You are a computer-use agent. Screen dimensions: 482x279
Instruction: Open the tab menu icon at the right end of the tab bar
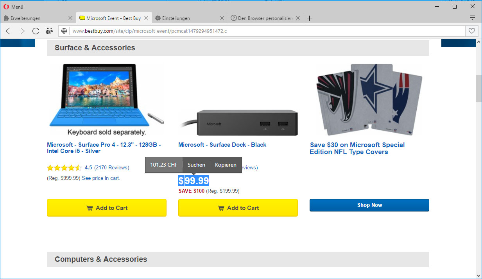(472, 18)
